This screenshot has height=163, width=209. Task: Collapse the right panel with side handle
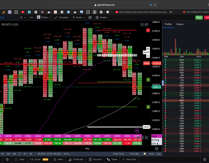tap(163, 83)
